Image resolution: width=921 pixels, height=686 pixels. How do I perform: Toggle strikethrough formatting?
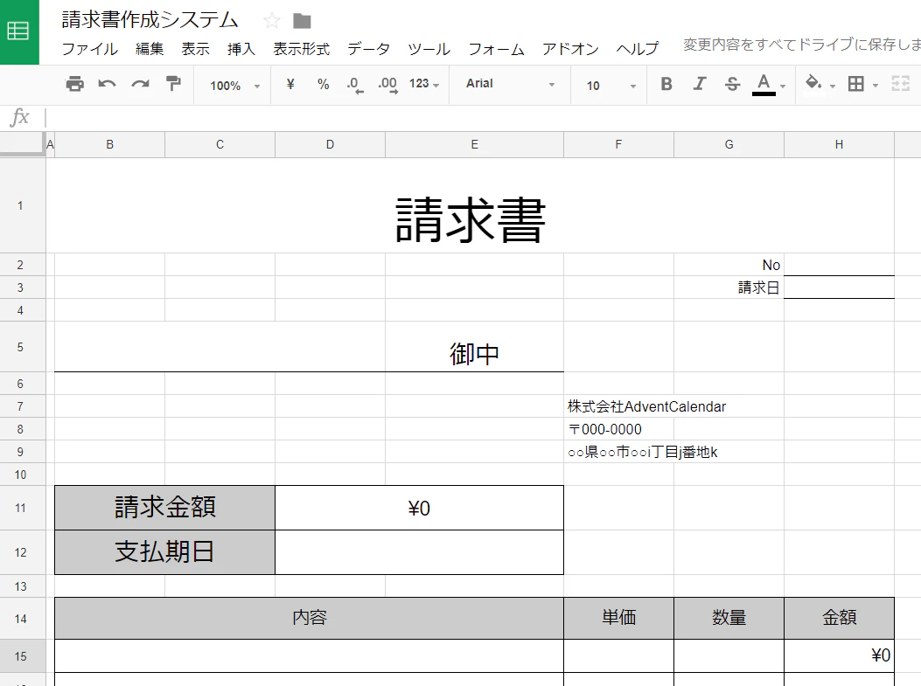[x=732, y=84]
